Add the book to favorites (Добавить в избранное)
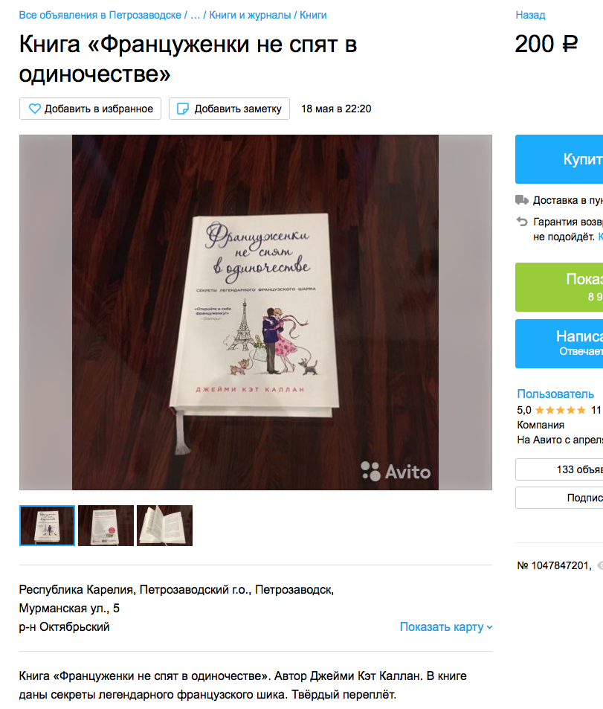 pyautogui.click(x=91, y=109)
